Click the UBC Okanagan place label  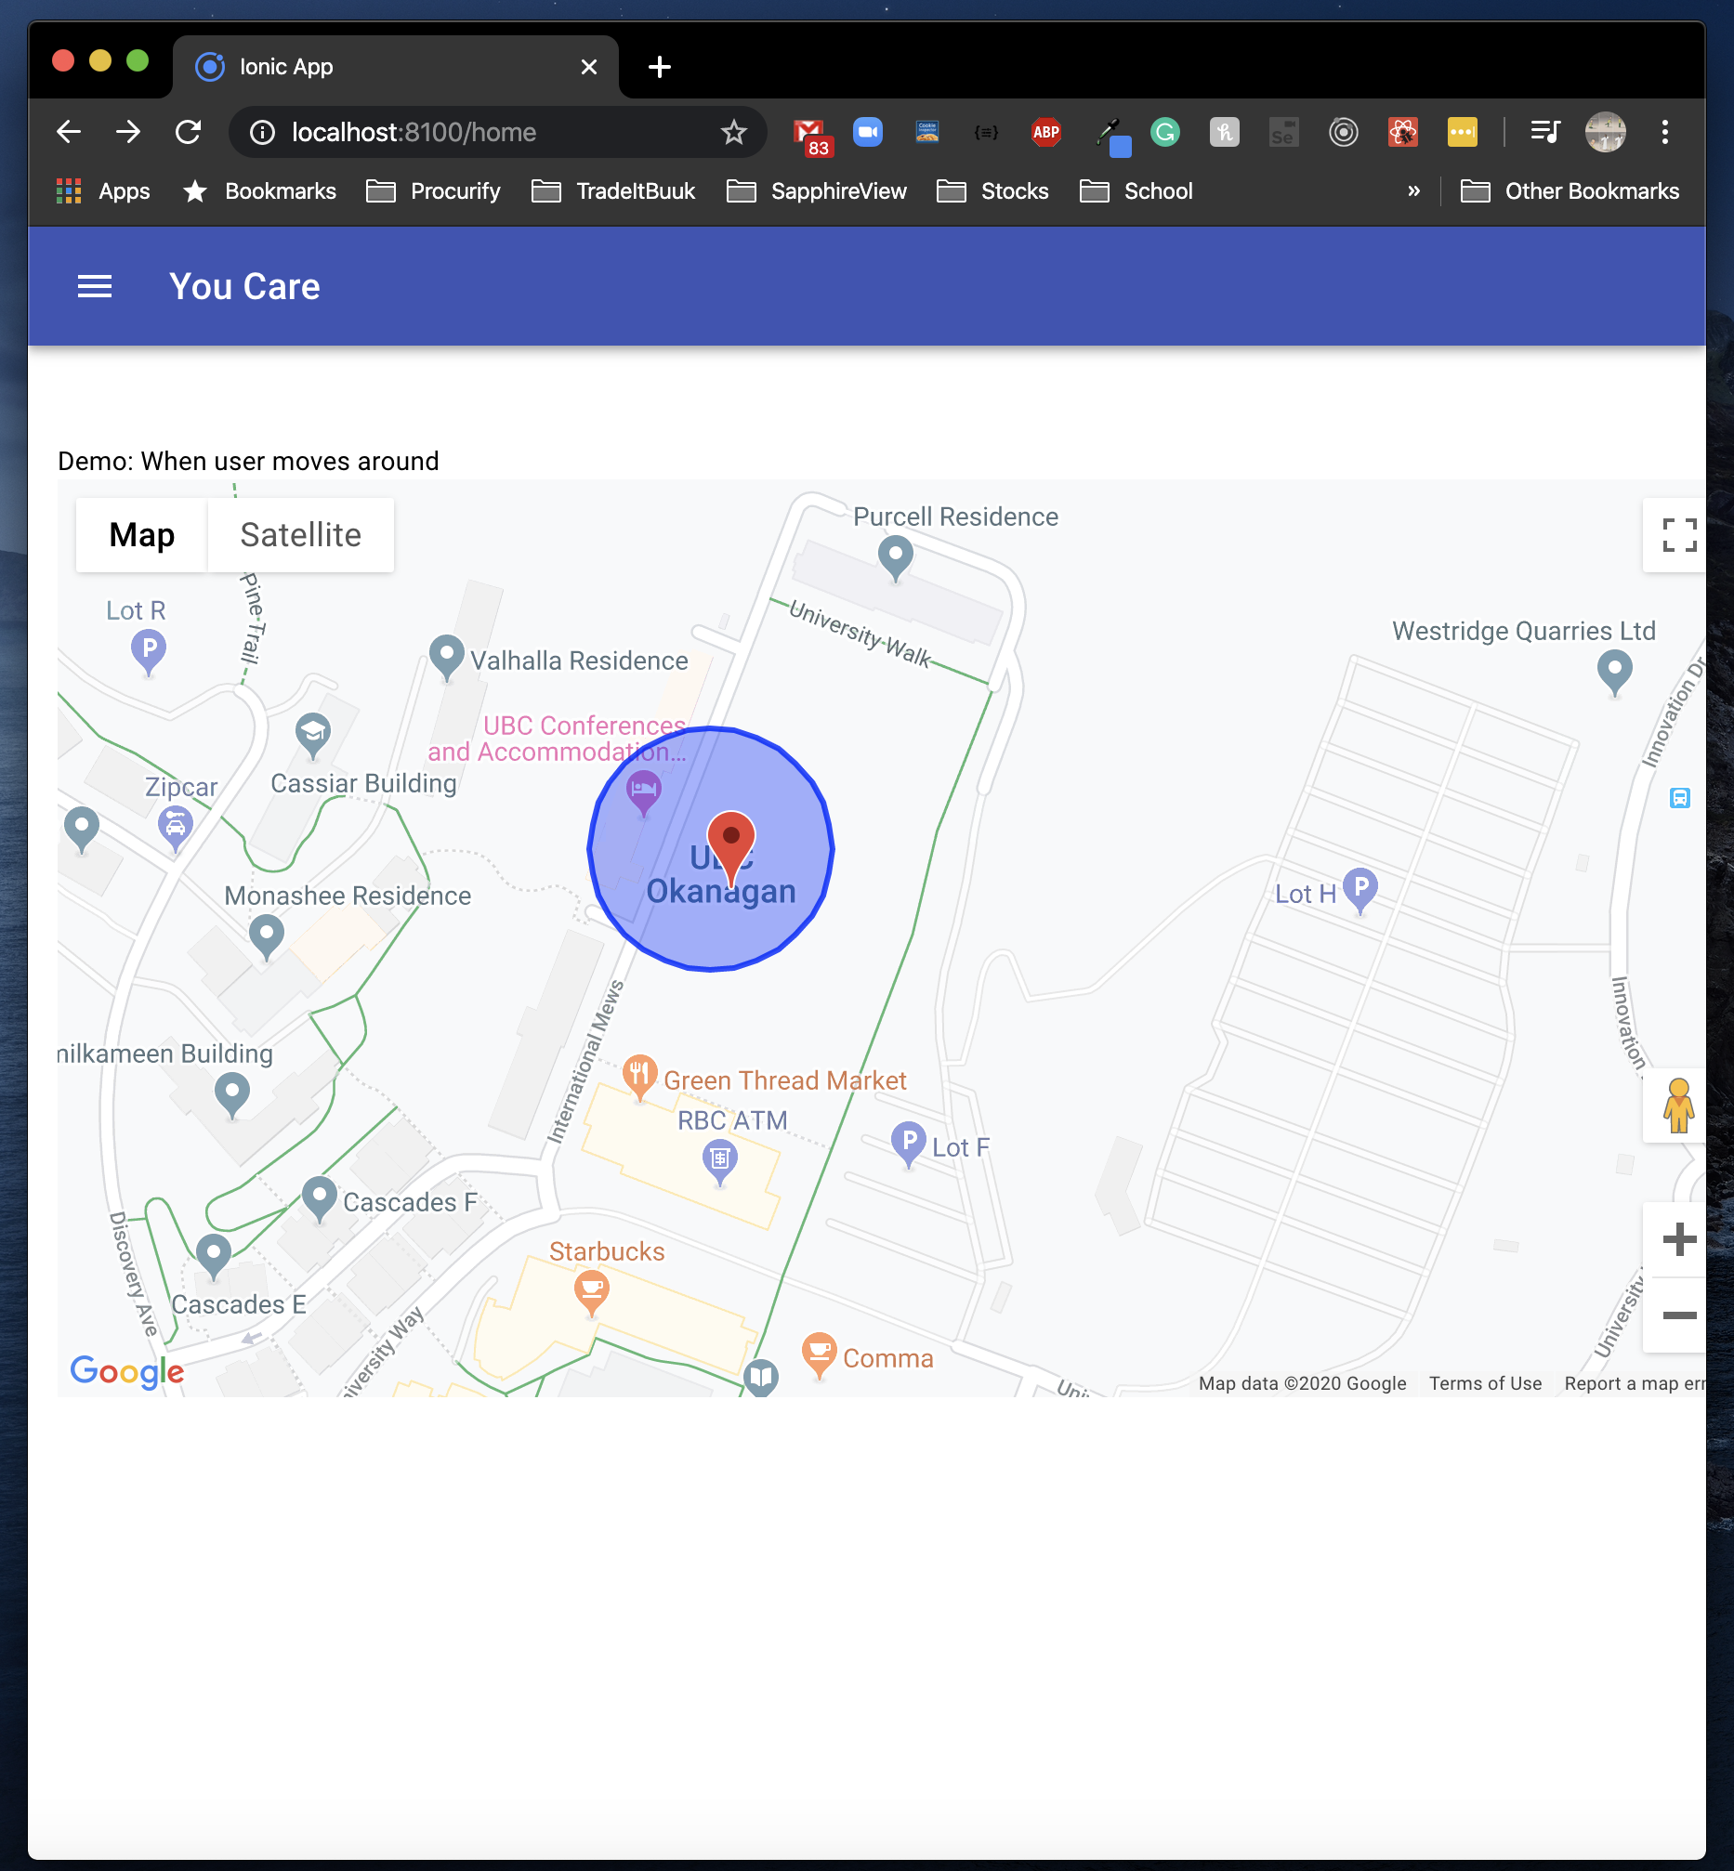720,875
